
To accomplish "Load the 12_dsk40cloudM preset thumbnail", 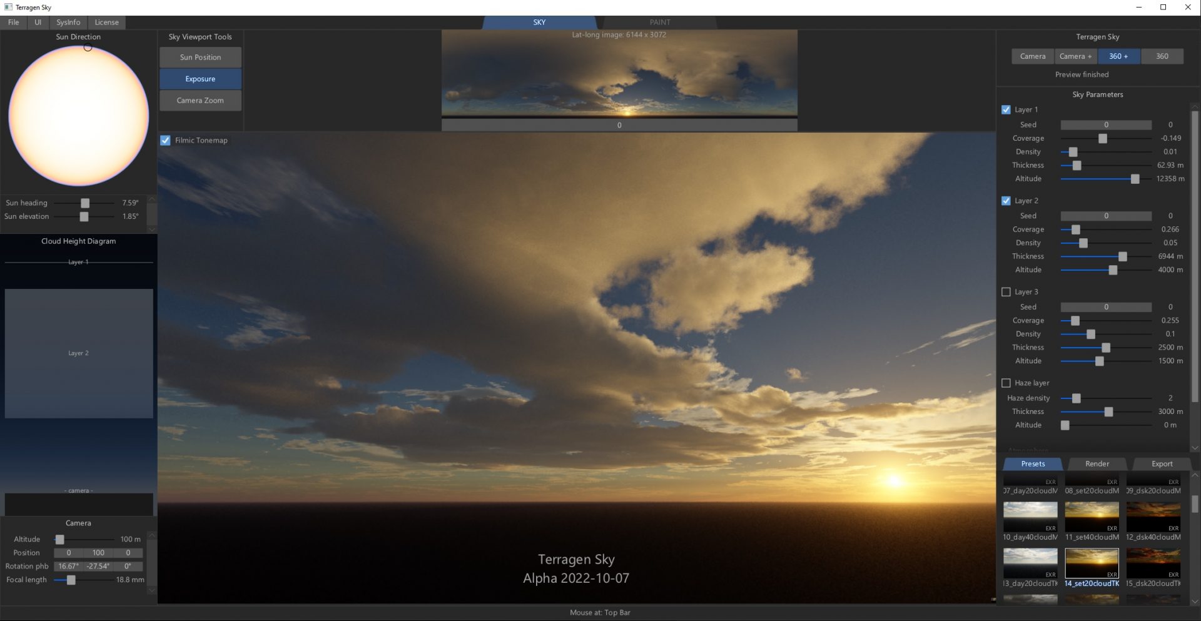I will [x=1153, y=517].
